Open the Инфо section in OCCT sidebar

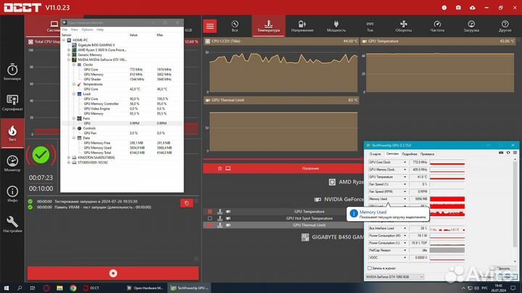(x=12, y=194)
